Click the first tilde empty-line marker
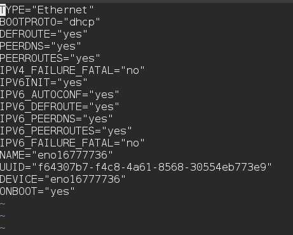Screen dimensions: 293x235 pos(3,204)
